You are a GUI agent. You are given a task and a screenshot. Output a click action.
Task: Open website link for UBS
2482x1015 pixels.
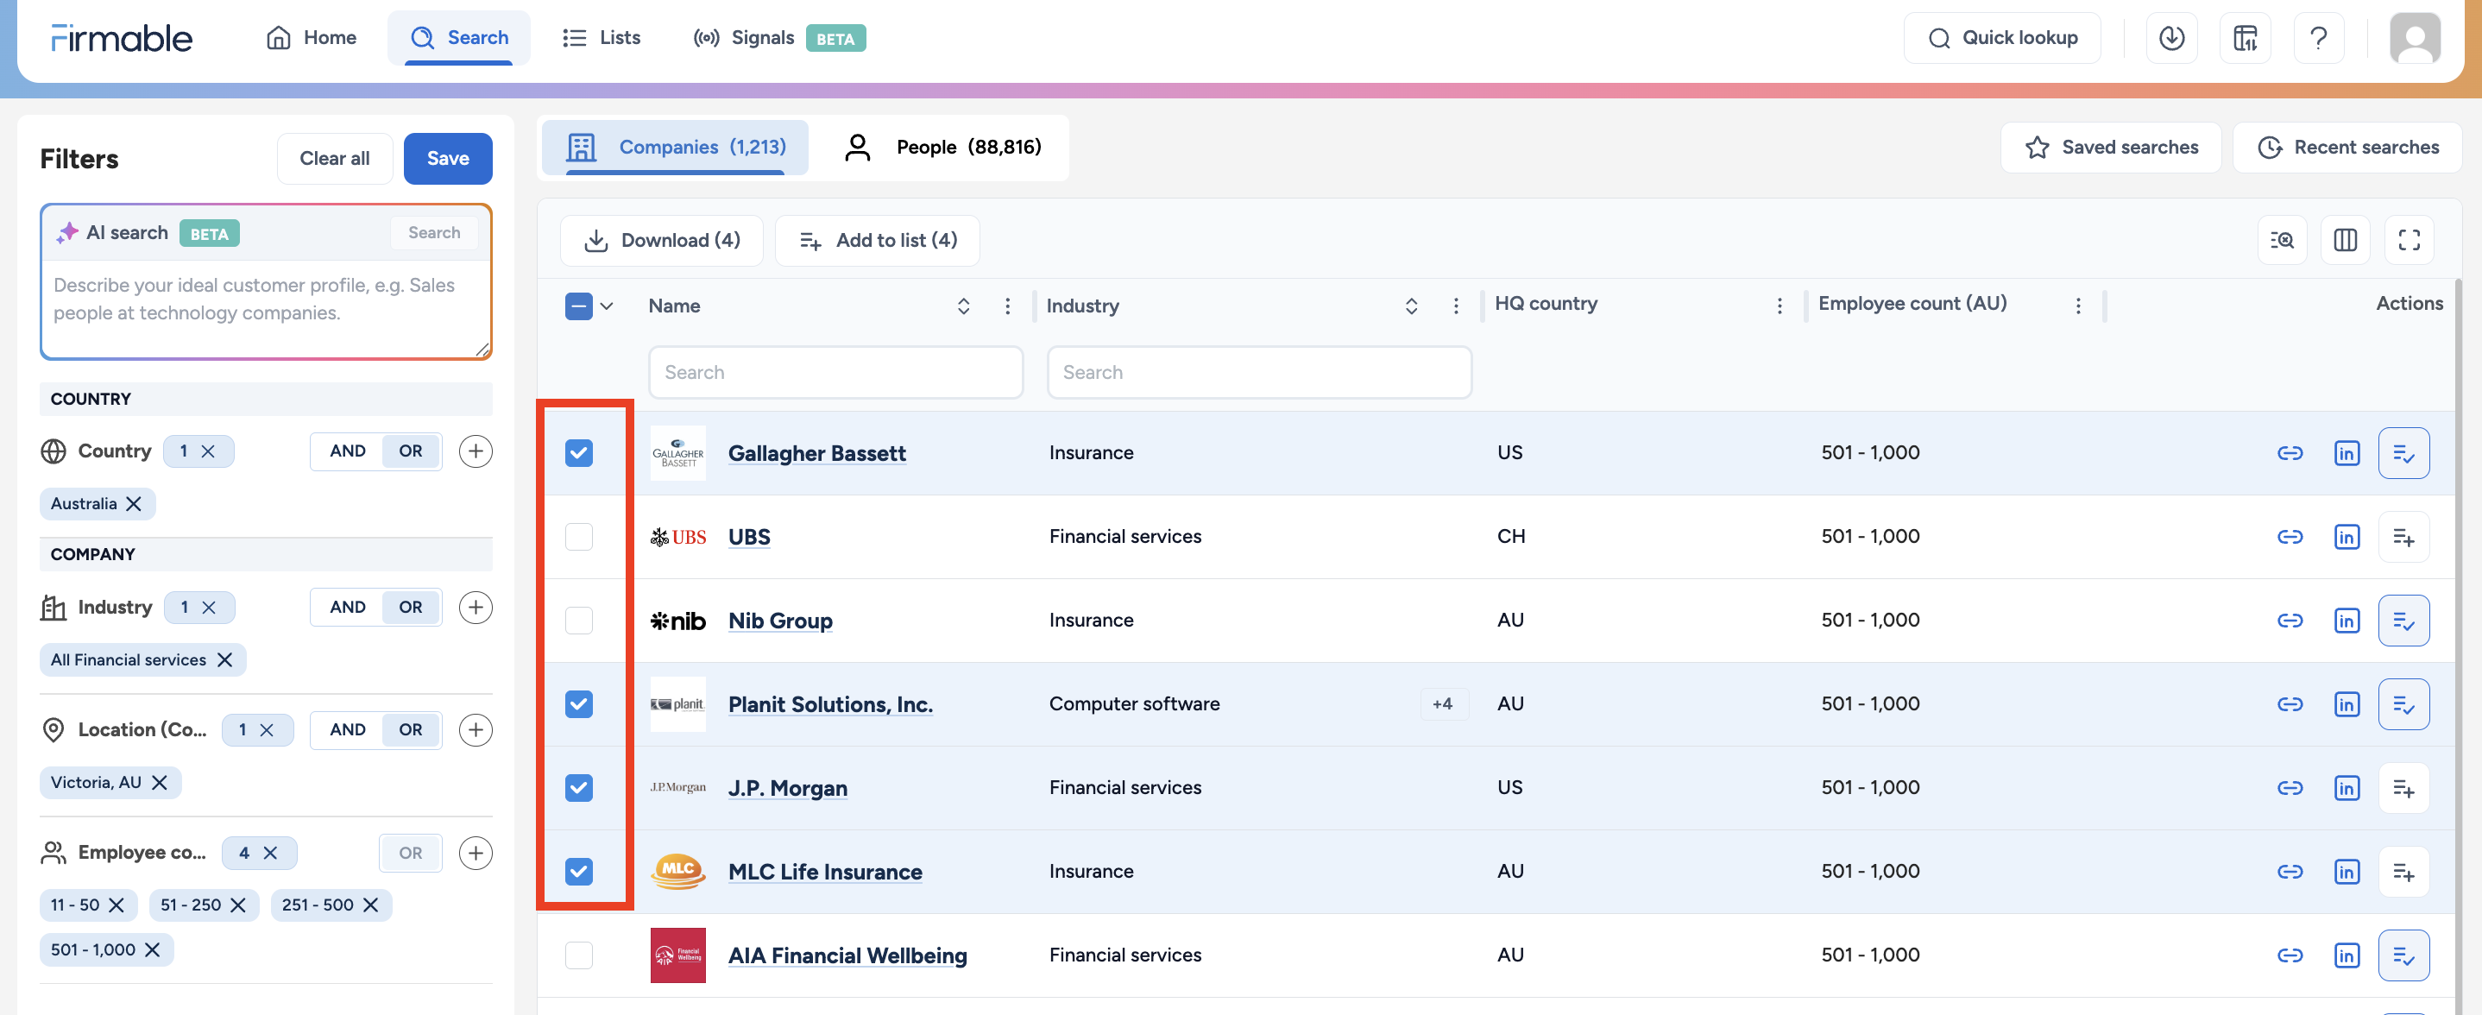coord(2290,537)
